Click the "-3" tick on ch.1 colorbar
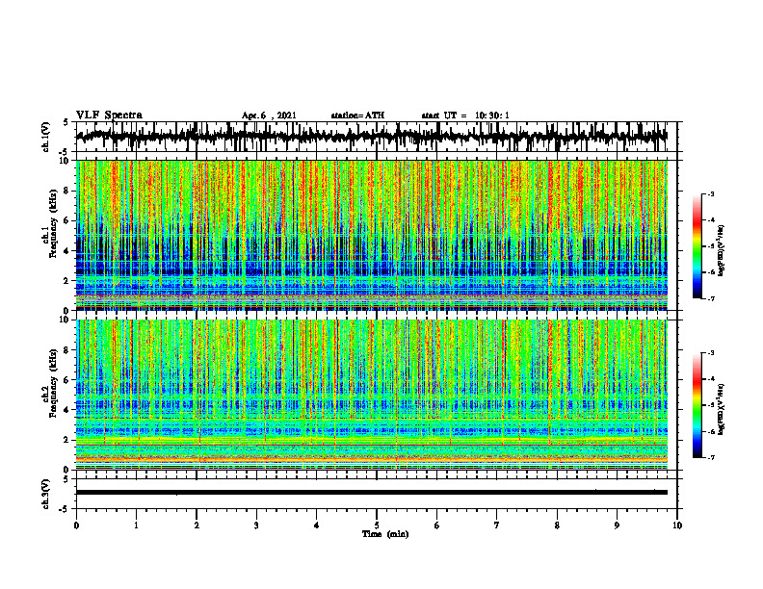The height and width of the screenshot is (589, 763). click(711, 194)
